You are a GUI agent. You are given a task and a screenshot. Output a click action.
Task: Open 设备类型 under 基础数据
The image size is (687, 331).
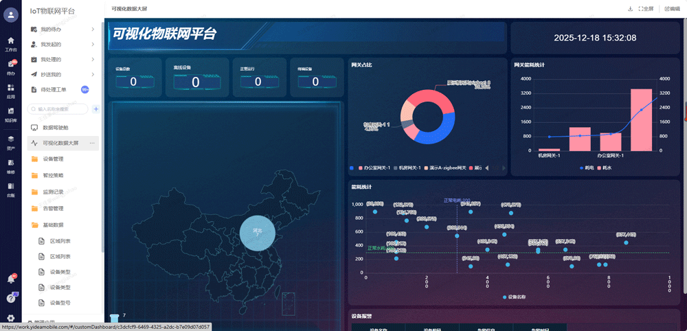(60, 272)
